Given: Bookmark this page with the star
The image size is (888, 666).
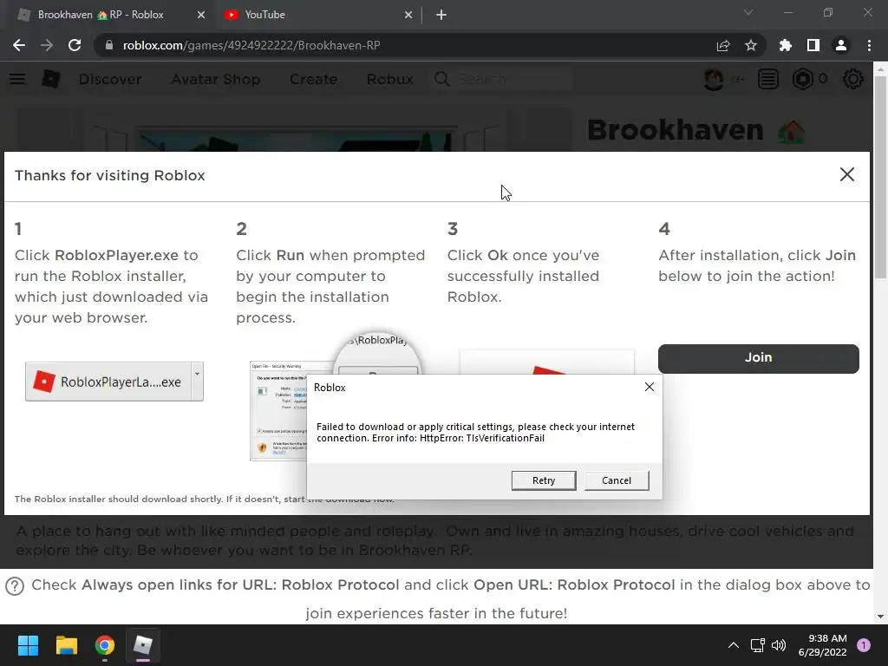Looking at the screenshot, I should click(750, 45).
